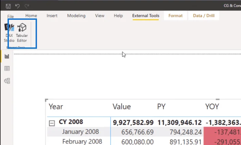Undo last action with the arrow icon
This screenshot has height=145, width=241.
tap(17, 6)
